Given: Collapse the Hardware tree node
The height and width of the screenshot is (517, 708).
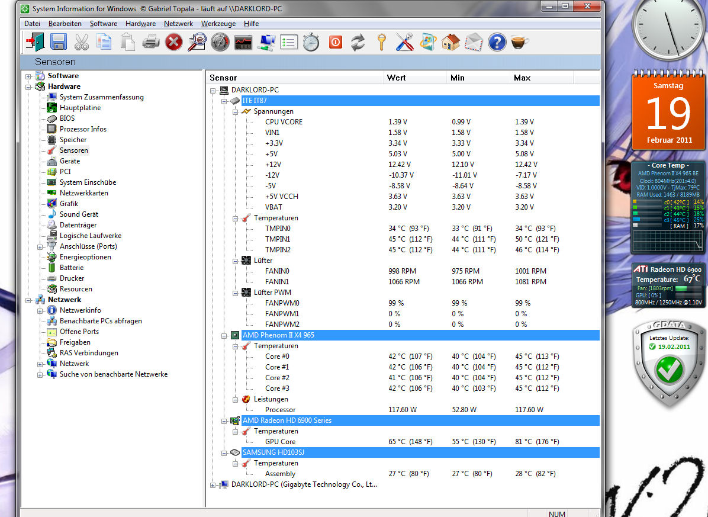Looking at the screenshot, I should tap(28, 87).
